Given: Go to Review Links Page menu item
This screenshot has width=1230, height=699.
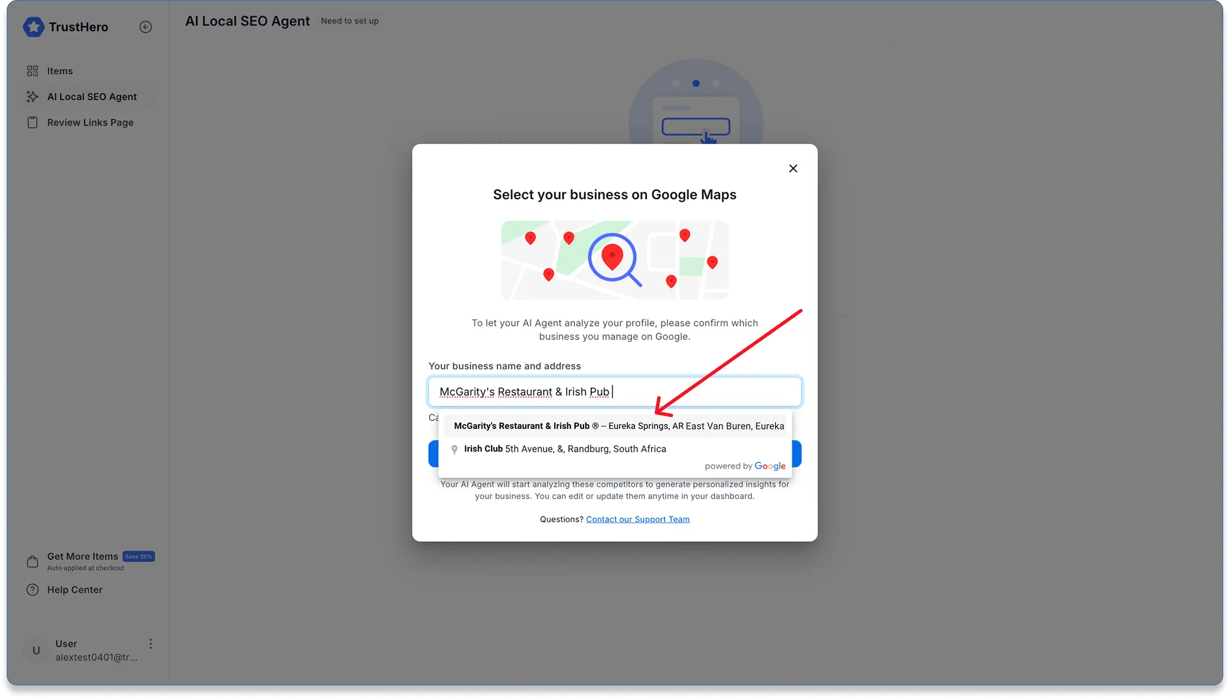Looking at the screenshot, I should tap(90, 123).
